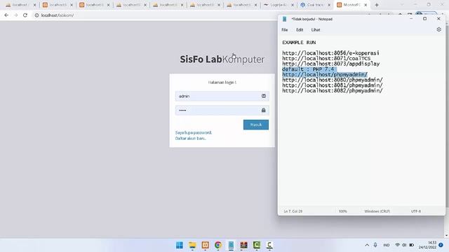
Task: Click the battery tray icon
Action: [412, 245]
